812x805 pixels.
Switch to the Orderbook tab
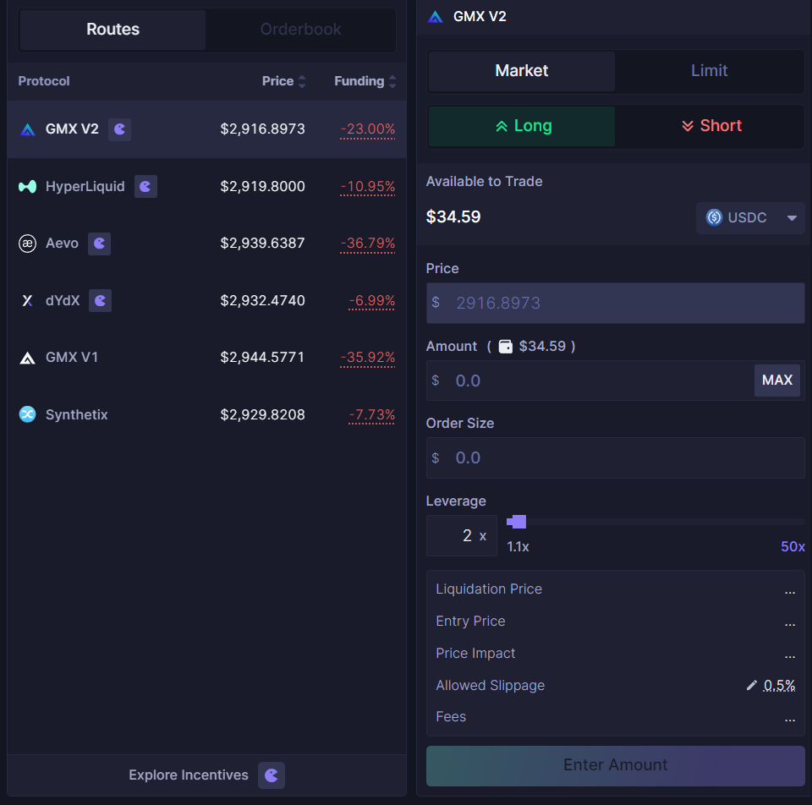(x=300, y=29)
